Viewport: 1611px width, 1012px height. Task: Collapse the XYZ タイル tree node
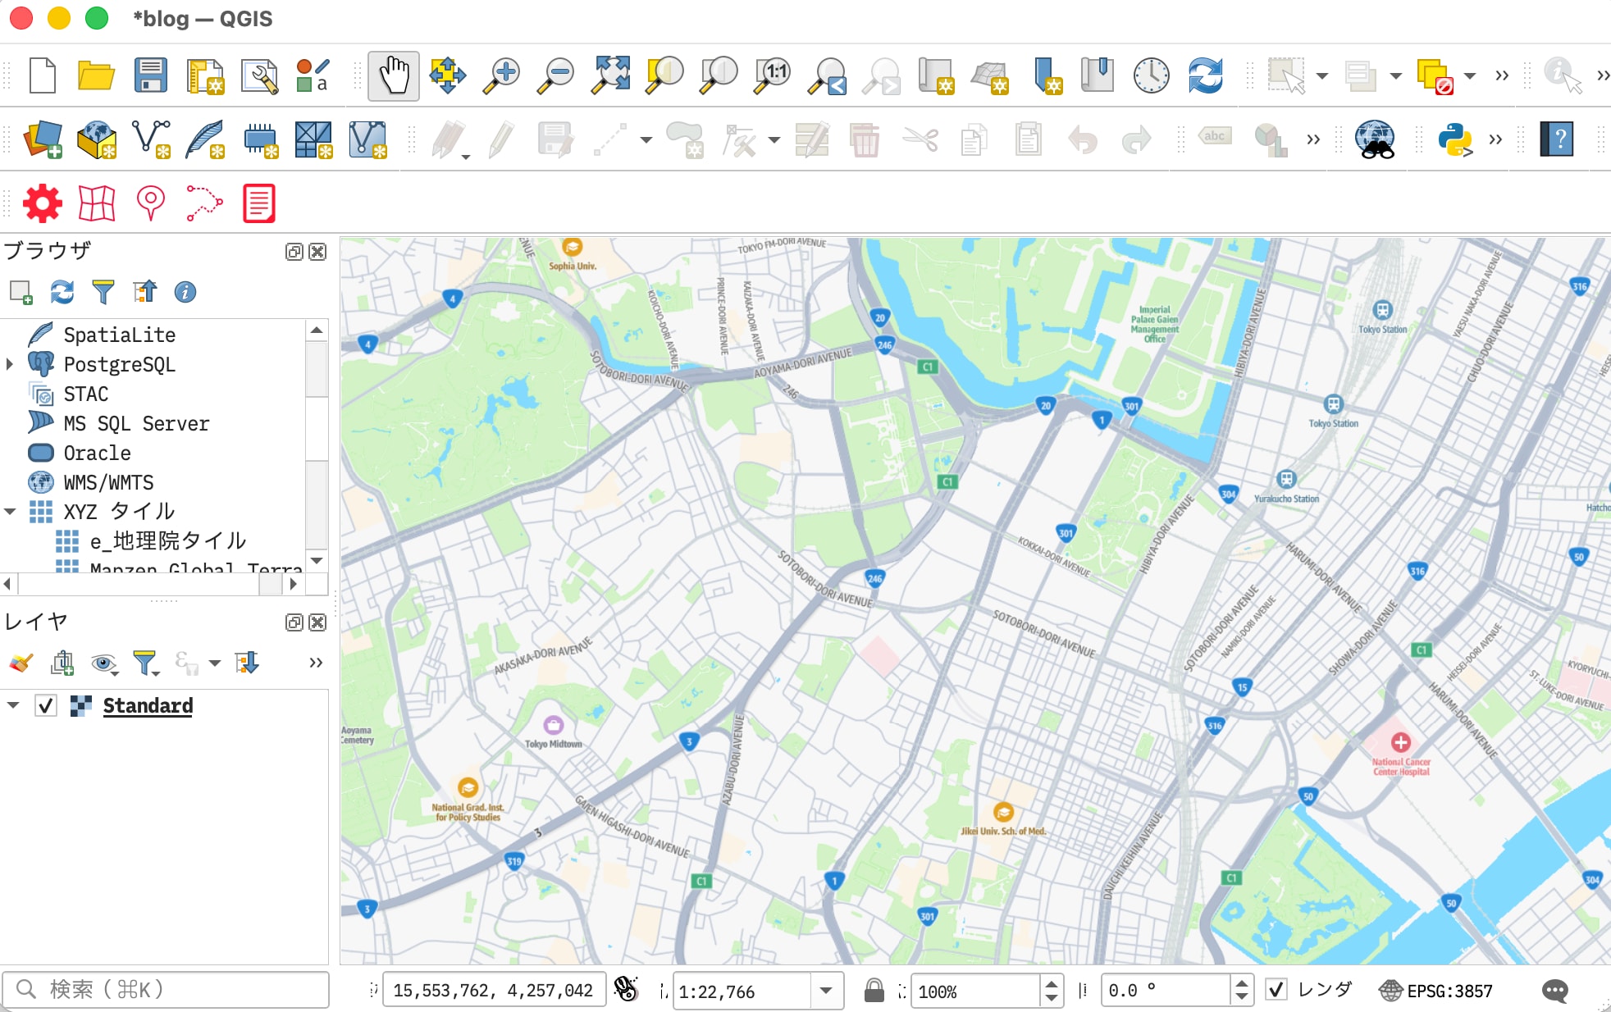coord(9,511)
